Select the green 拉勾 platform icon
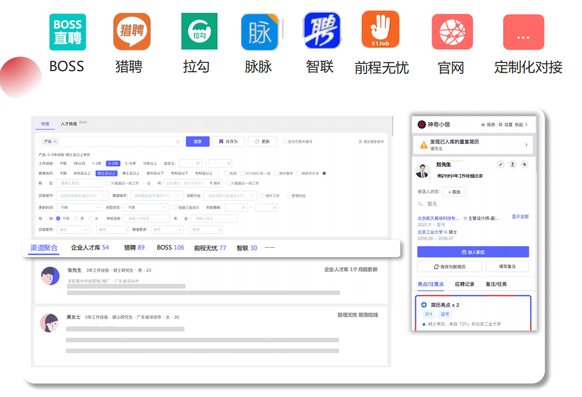Viewport: 582px width, 397px height. tap(199, 31)
